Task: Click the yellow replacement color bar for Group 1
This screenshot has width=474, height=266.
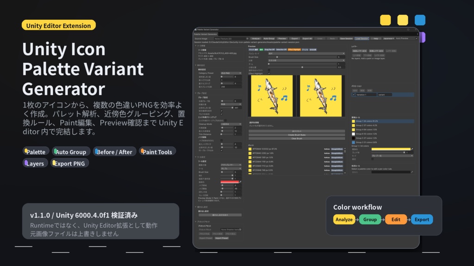Action: [391, 149]
